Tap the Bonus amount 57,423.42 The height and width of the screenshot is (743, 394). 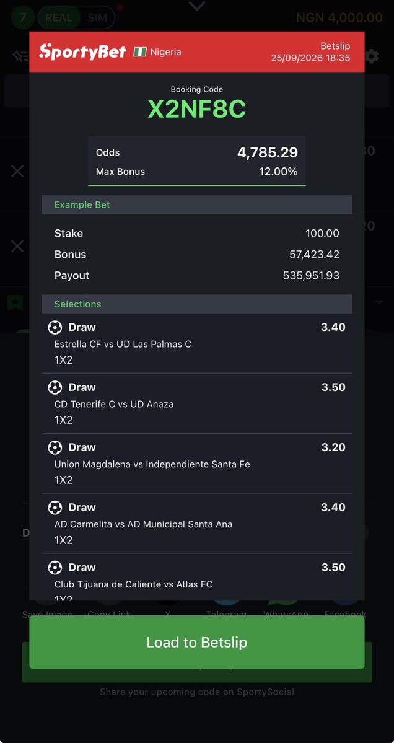(315, 255)
